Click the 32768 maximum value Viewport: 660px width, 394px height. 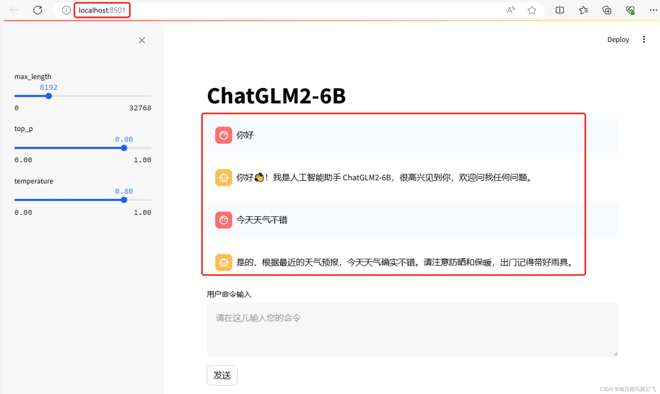140,108
